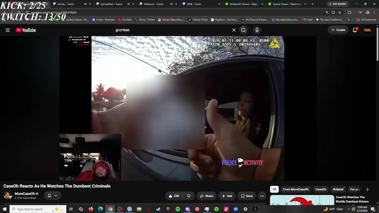This screenshot has width=379, height=213.
Task: Open the Chrome extensions puzzle icon
Action: tap(350, 12)
